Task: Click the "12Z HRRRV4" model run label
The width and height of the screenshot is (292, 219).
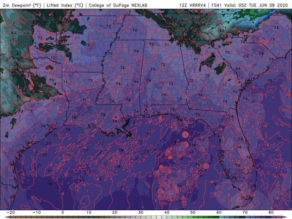Action: (x=193, y=5)
